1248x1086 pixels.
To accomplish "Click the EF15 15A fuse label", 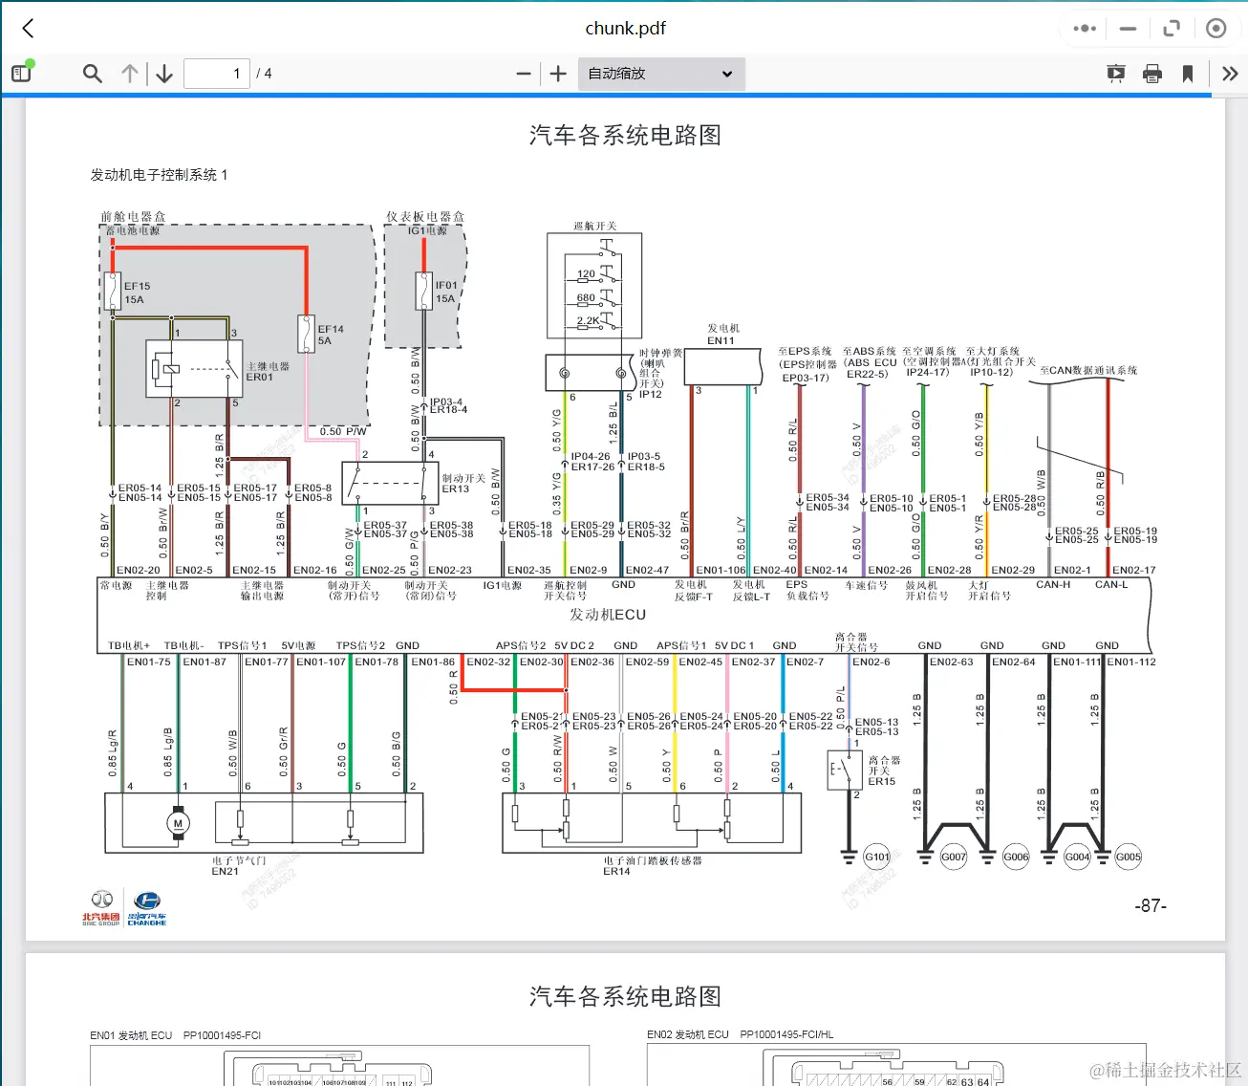I will coord(137,293).
